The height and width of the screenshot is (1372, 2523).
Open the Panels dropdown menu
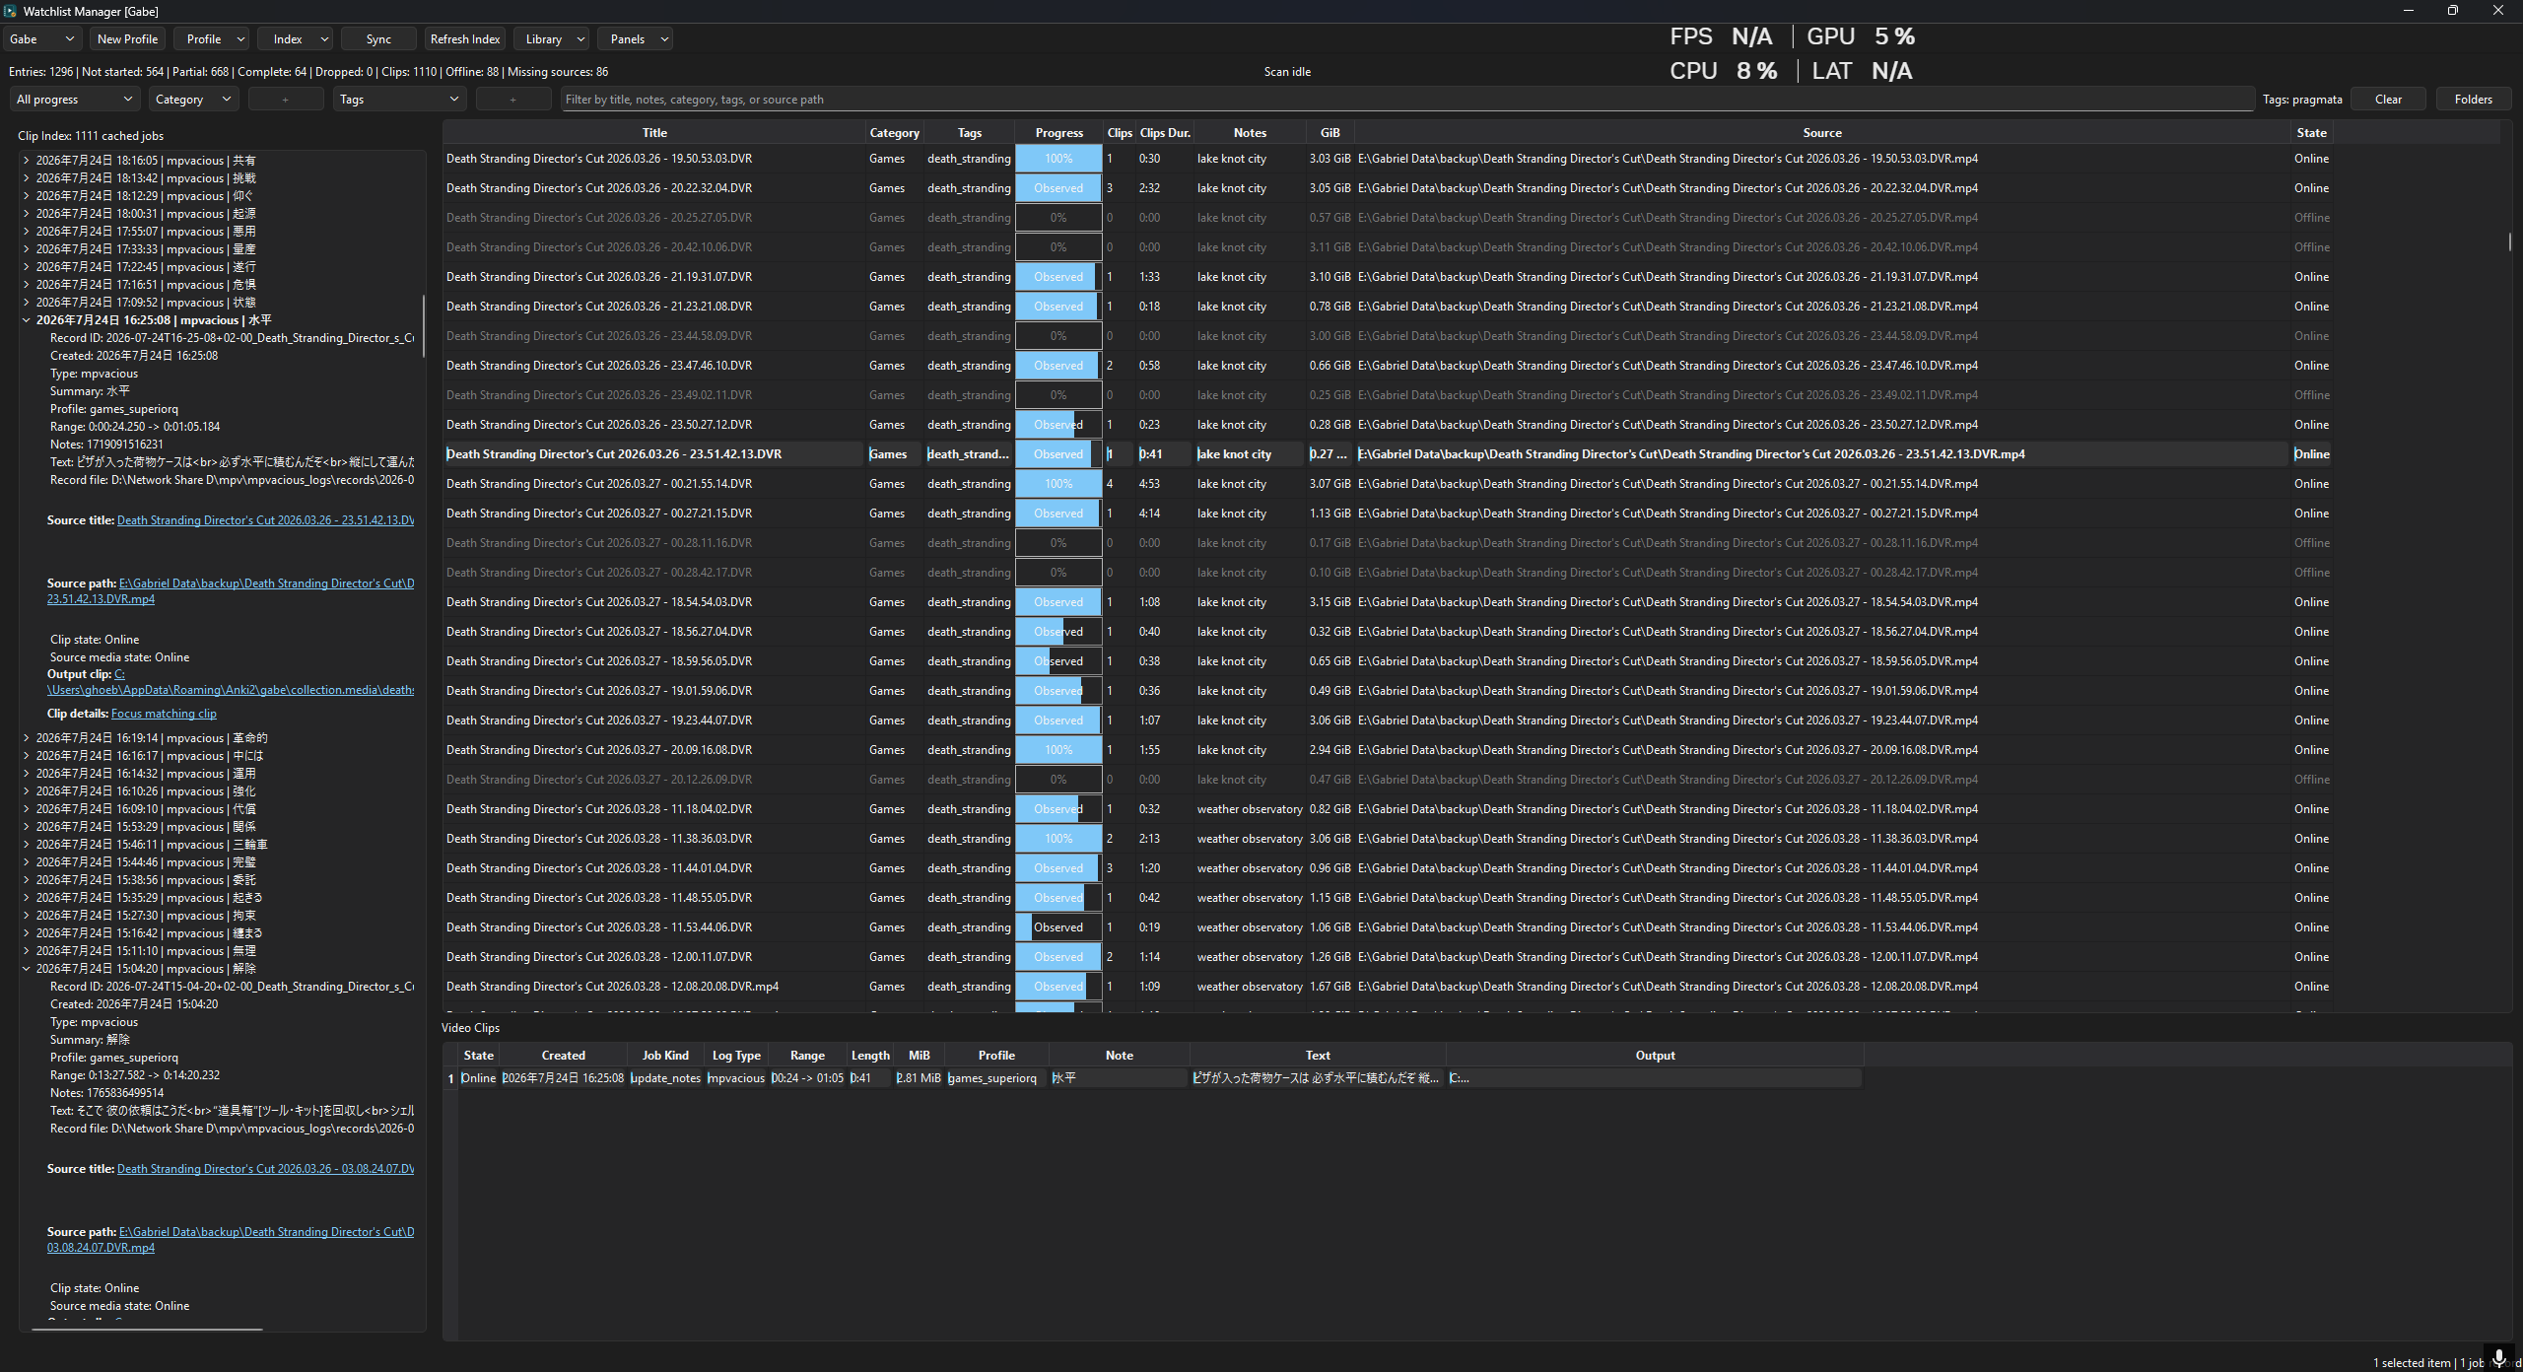point(635,39)
